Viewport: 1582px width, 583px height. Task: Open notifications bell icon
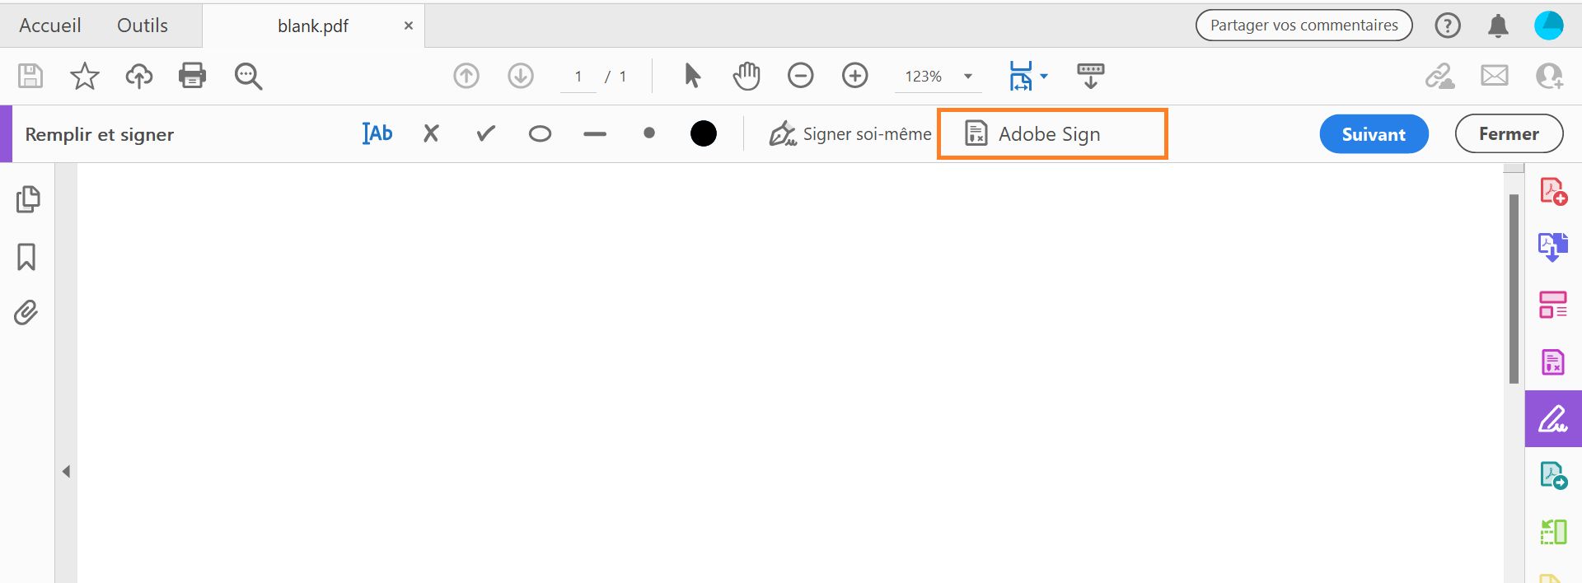[1498, 26]
